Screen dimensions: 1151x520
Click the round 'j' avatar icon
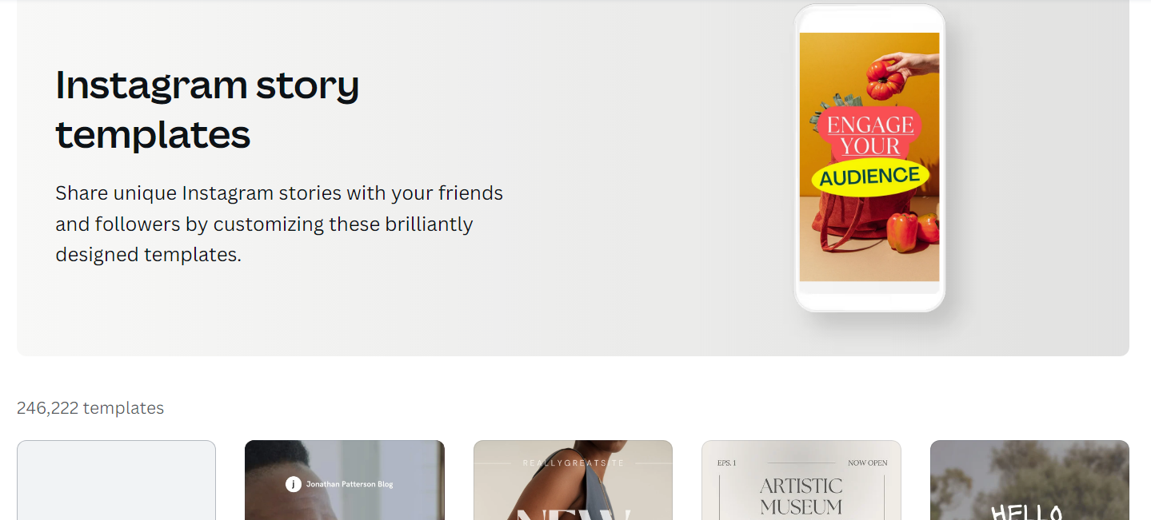click(294, 484)
